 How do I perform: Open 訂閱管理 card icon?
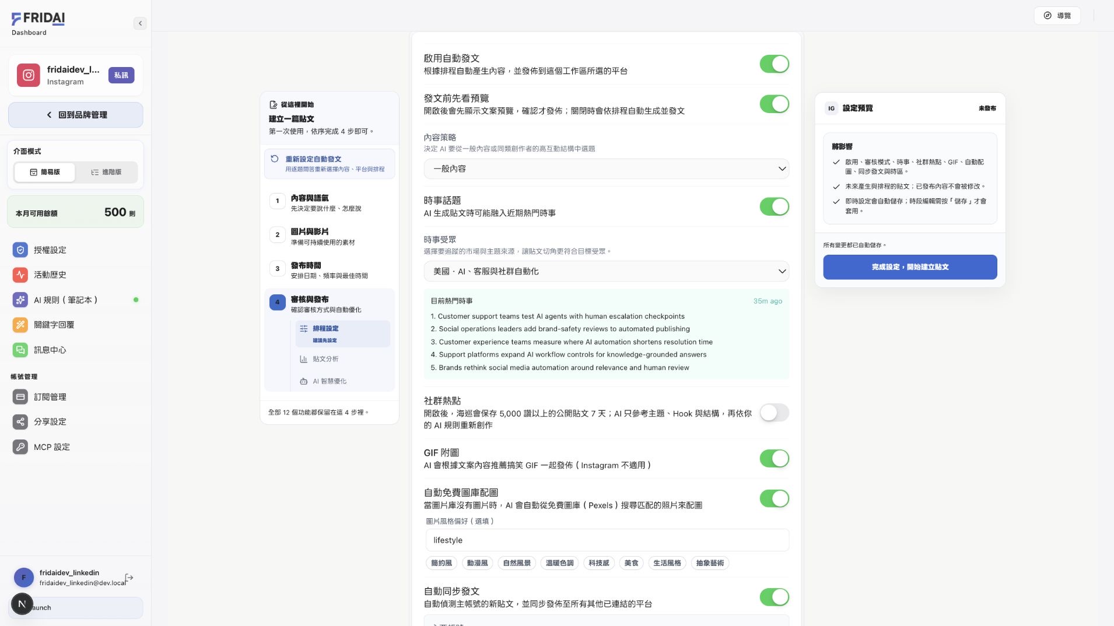pos(20,397)
